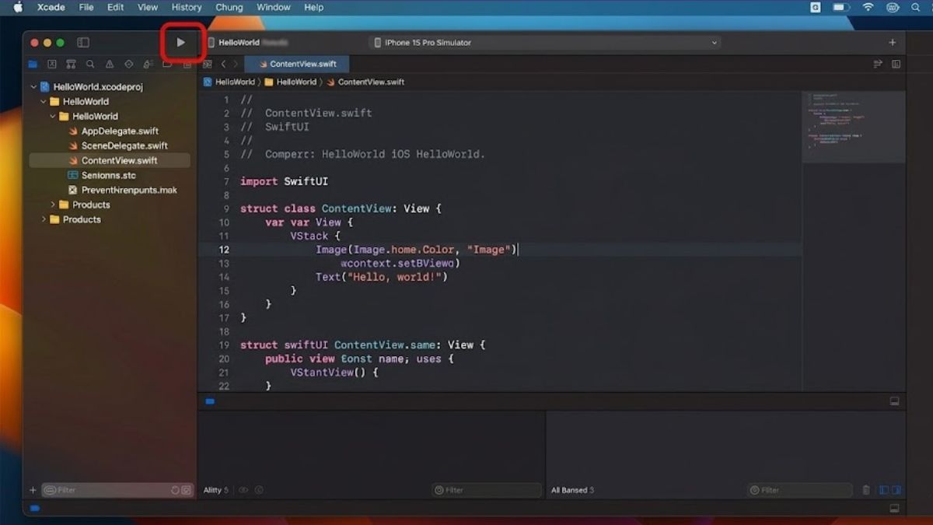Select the PreventHrenpunts.mak file
Image resolution: width=933 pixels, height=525 pixels.
(x=122, y=190)
